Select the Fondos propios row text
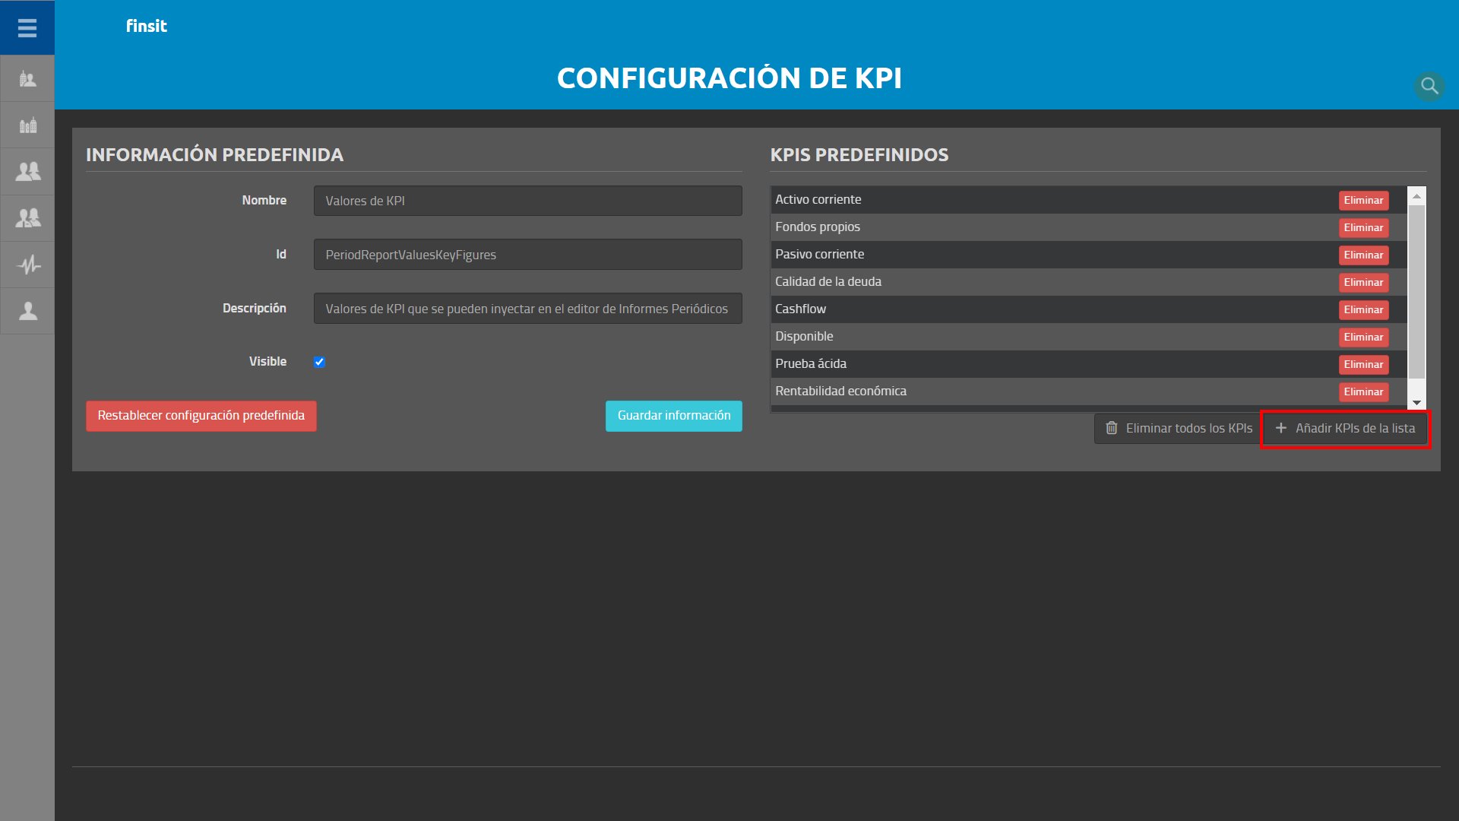1459x821 pixels. [x=818, y=227]
